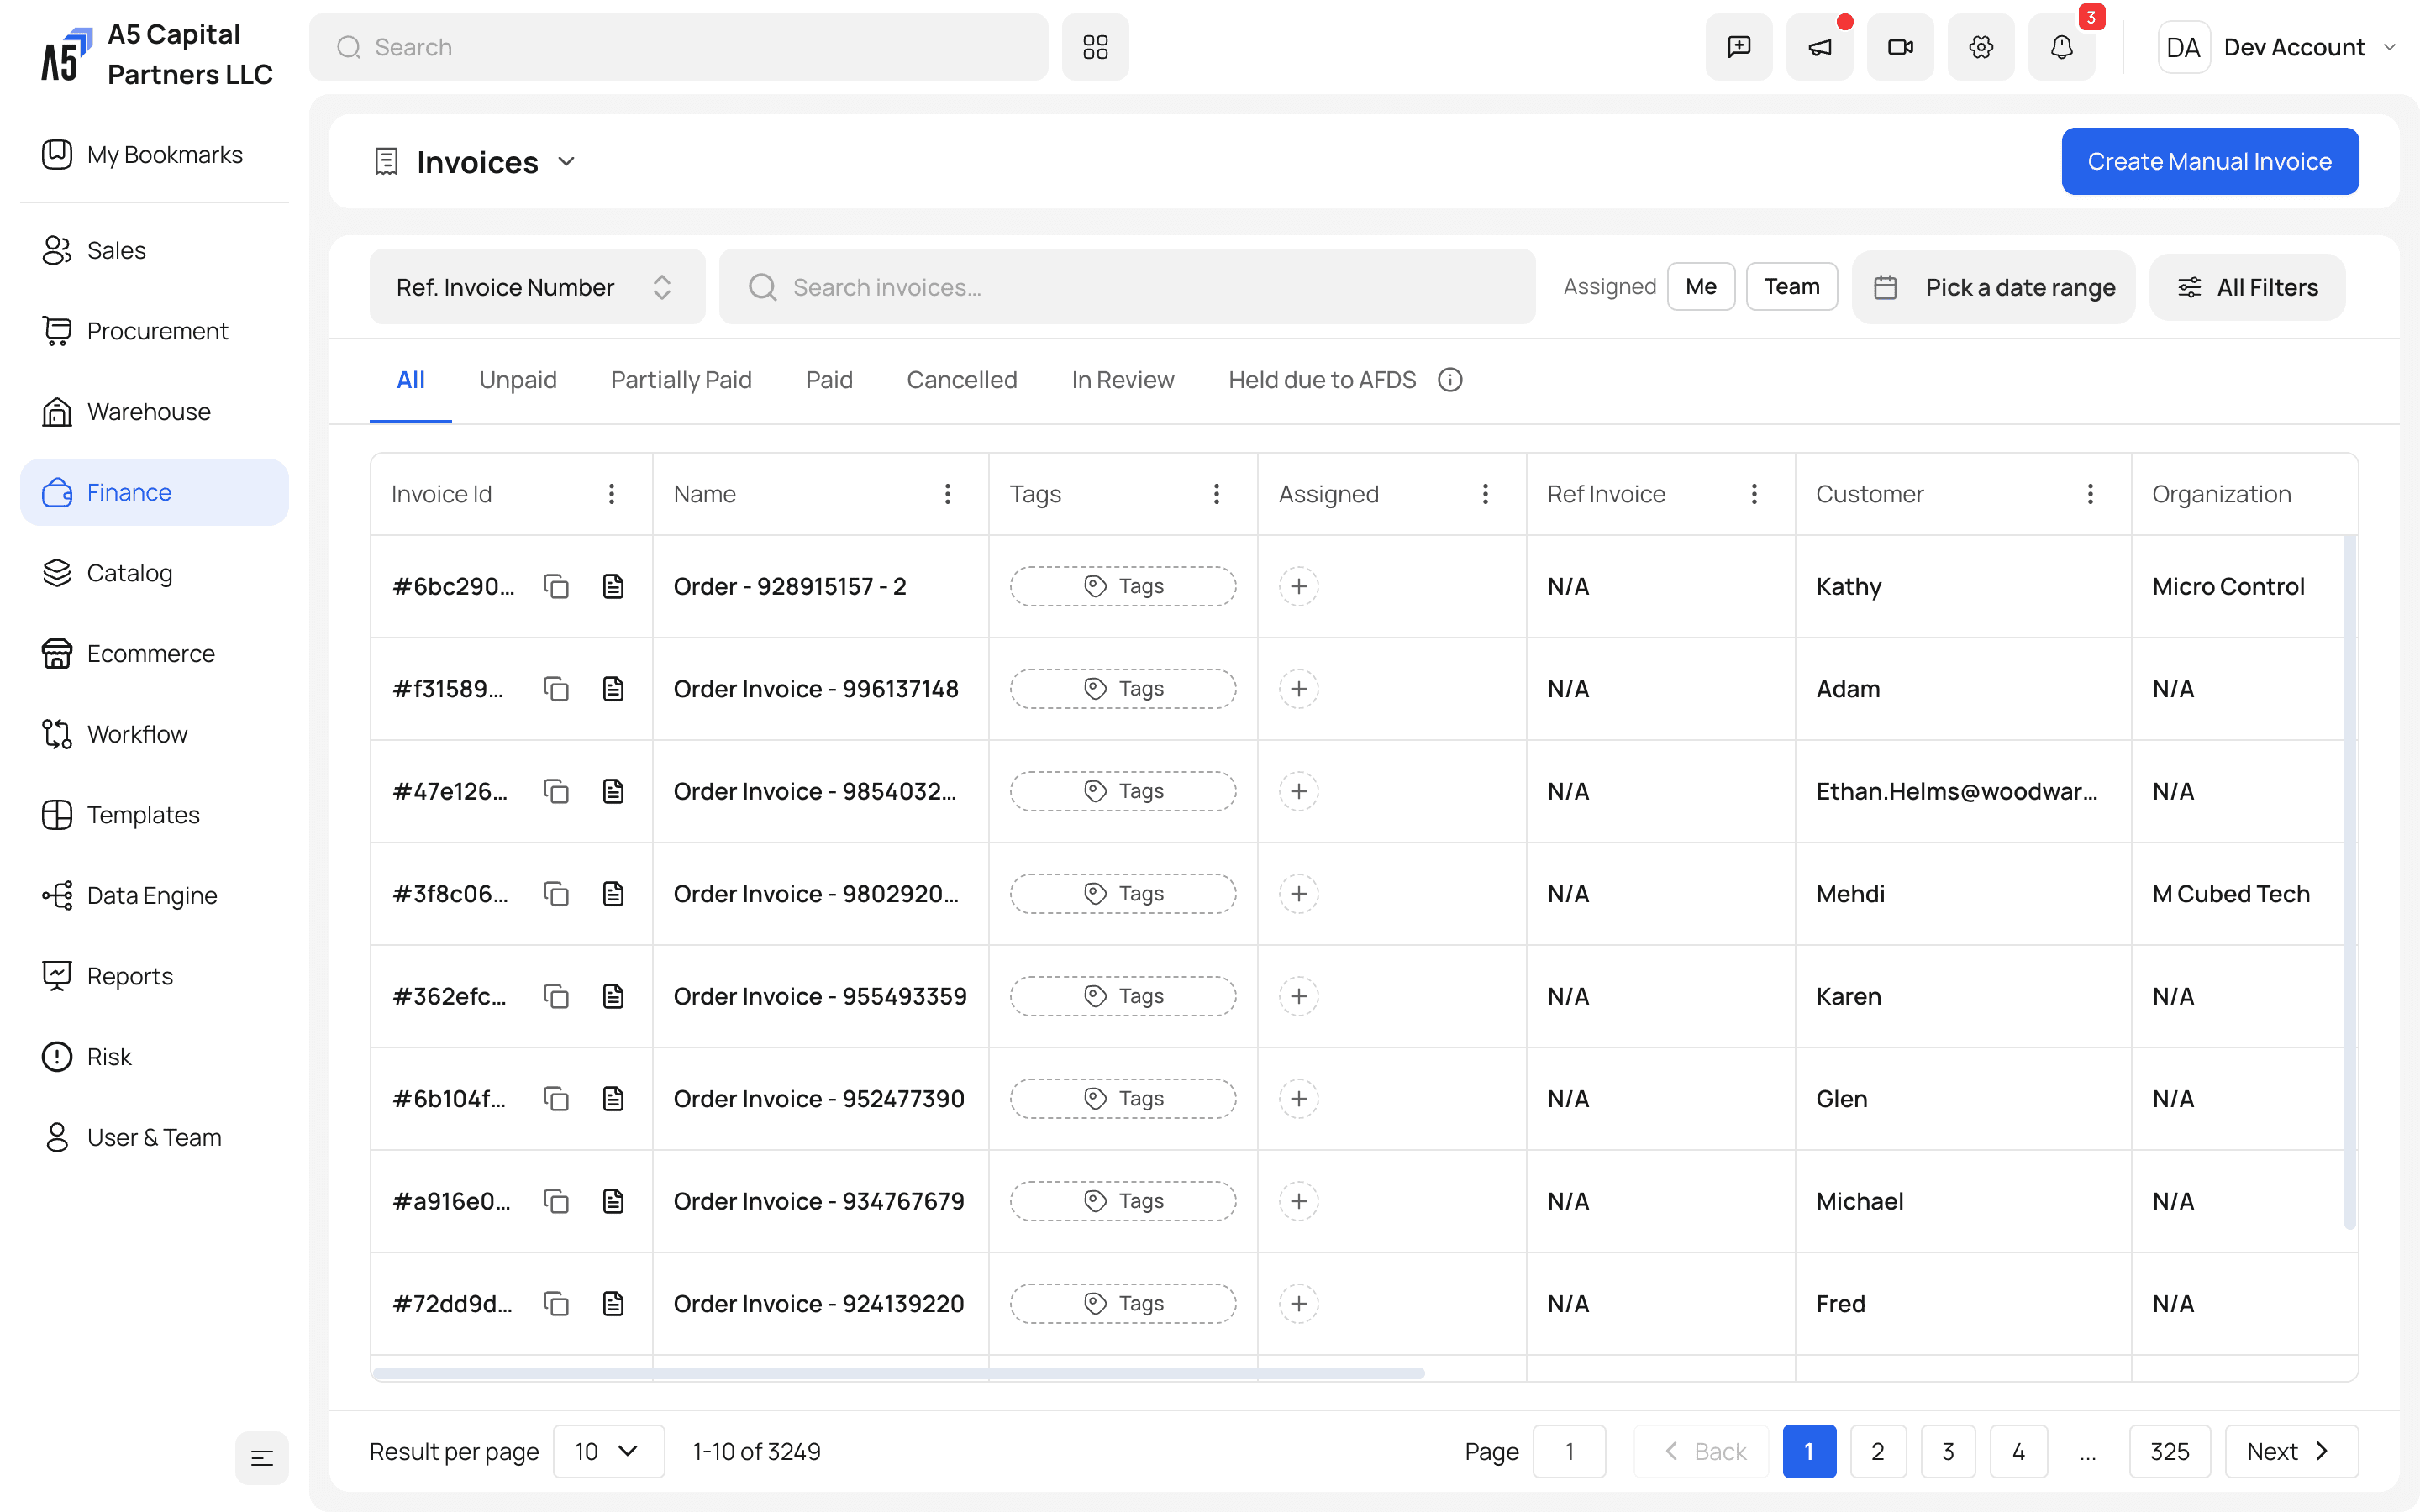Viewport: 2420px width, 1512px height.
Task: Switch to the Partially Paid tab
Action: (x=681, y=380)
